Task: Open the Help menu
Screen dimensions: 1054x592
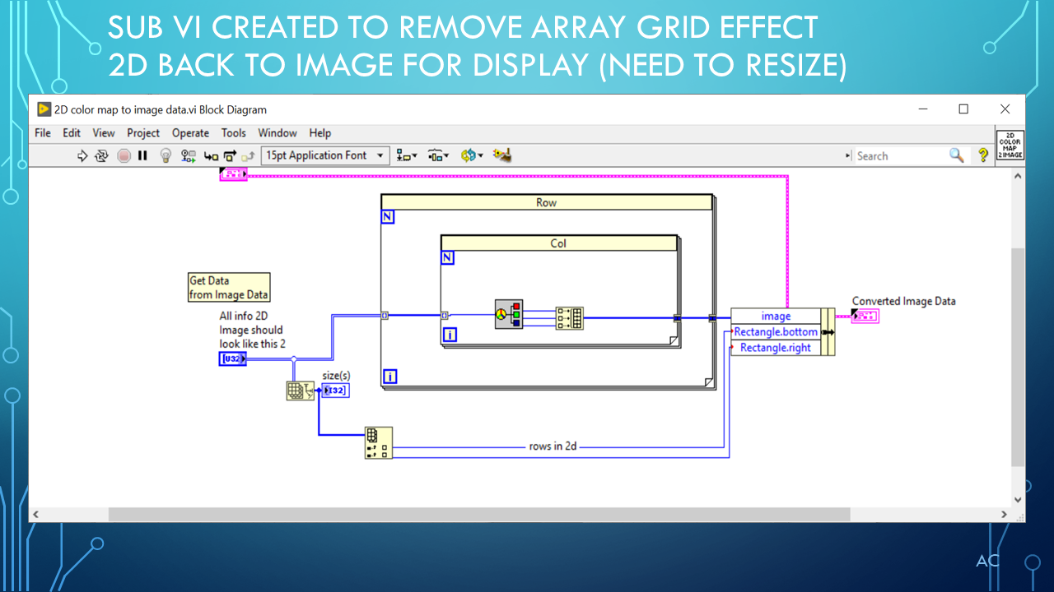Action: click(x=320, y=132)
